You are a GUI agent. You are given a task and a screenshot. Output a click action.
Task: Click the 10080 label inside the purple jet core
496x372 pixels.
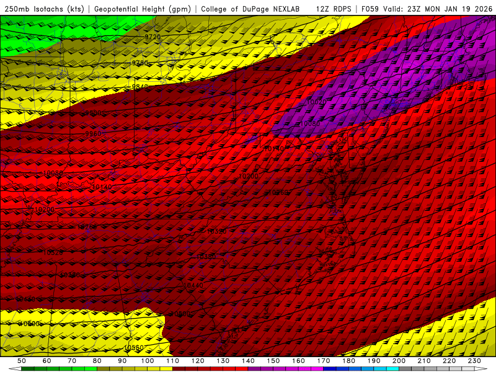pyautogui.click(x=310, y=123)
